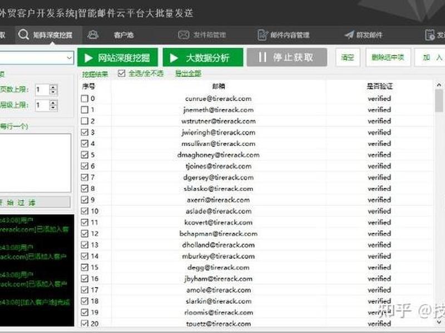Click the 导出全部 link

click(x=188, y=74)
